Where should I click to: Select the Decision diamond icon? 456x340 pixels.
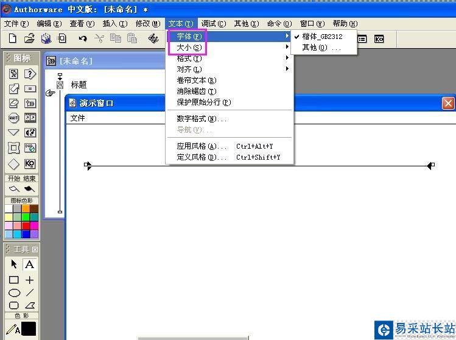click(13, 164)
